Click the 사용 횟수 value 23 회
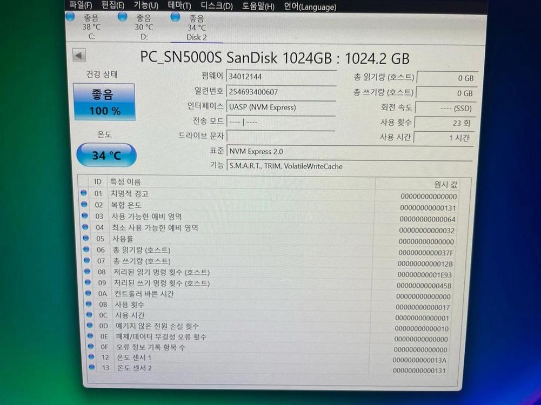Image resolution: width=541 pixels, height=405 pixels. click(x=444, y=123)
